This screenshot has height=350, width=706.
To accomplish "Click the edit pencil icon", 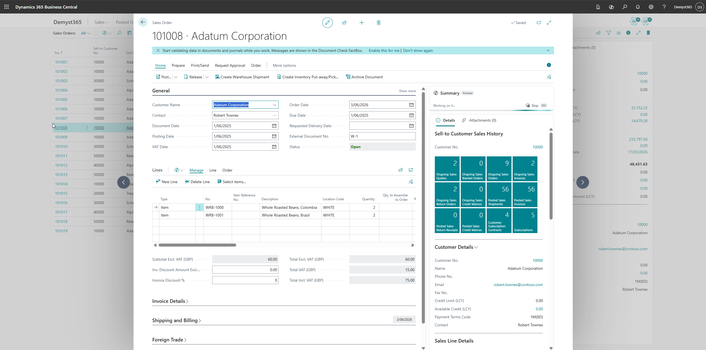I will coord(327,23).
